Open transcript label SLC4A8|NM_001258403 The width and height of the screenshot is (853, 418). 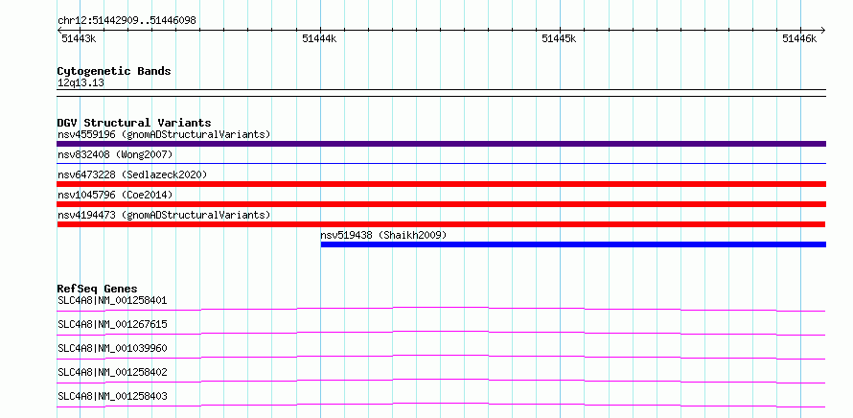pos(112,396)
